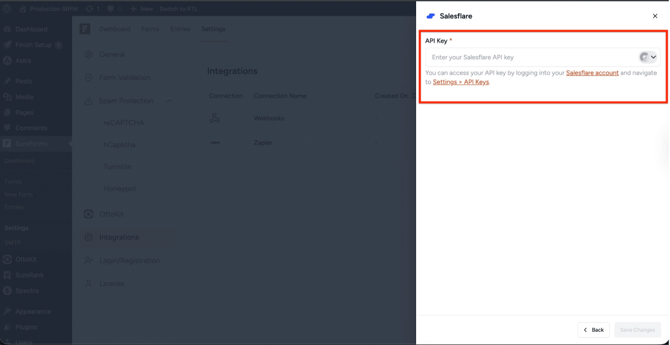Image resolution: width=670 pixels, height=345 pixels.
Task: Collapse the Spam Protection section chevron
Action: [169, 101]
